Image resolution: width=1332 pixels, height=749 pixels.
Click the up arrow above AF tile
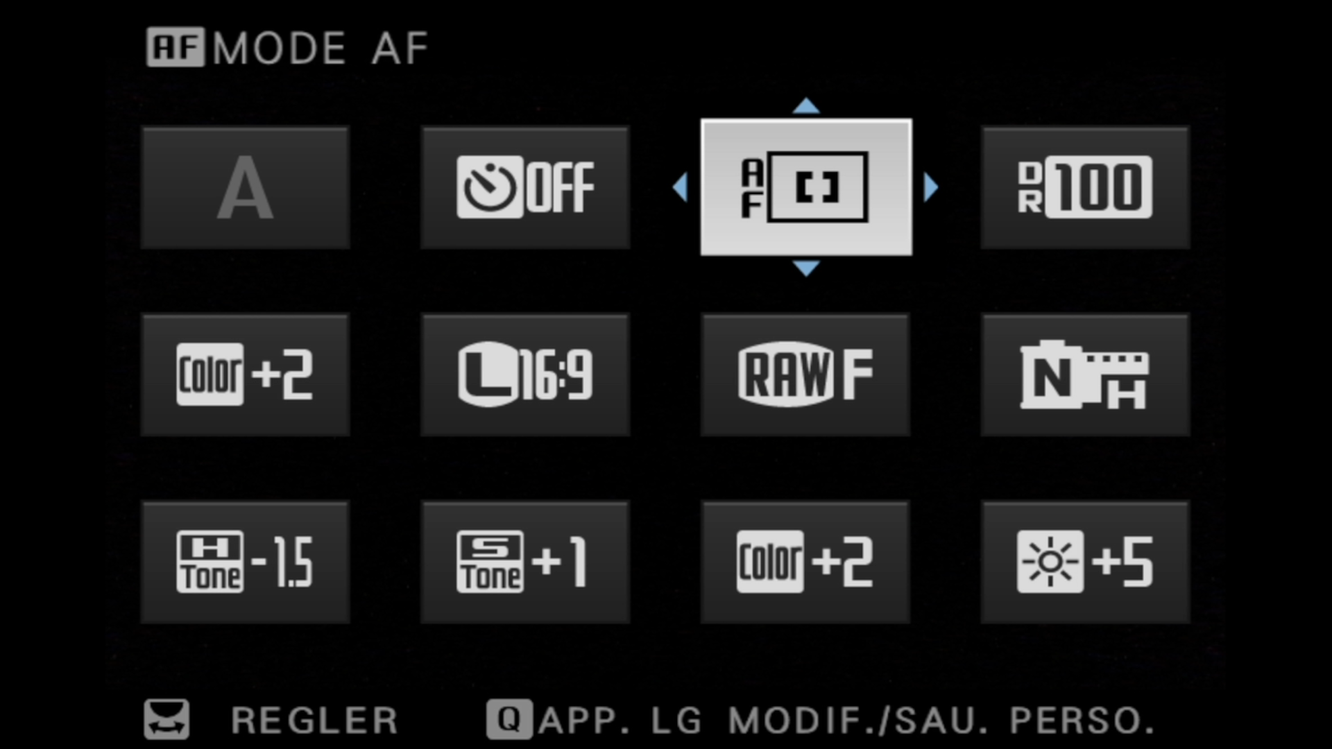click(806, 105)
